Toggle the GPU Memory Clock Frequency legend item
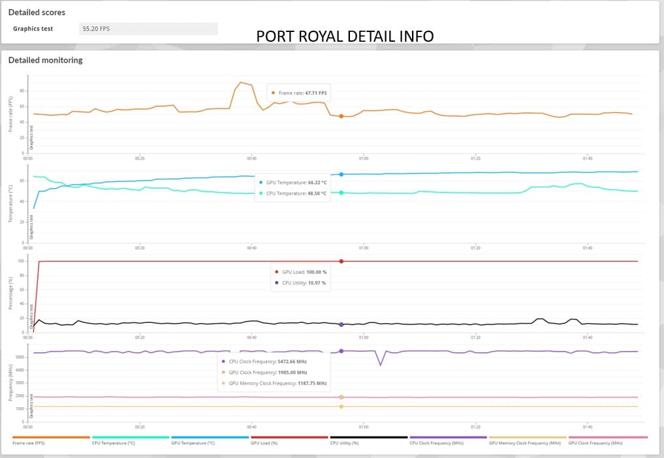 (528, 440)
